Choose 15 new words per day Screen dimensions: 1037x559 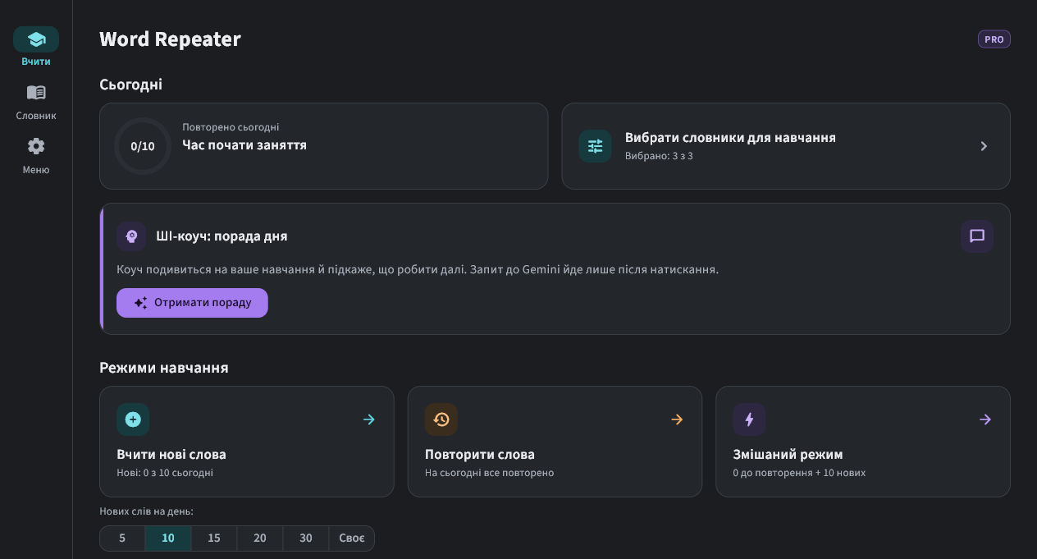pyautogui.click(x=214, y=538)
